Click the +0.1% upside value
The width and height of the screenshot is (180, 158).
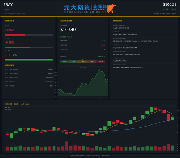click(x=69, y=36)
